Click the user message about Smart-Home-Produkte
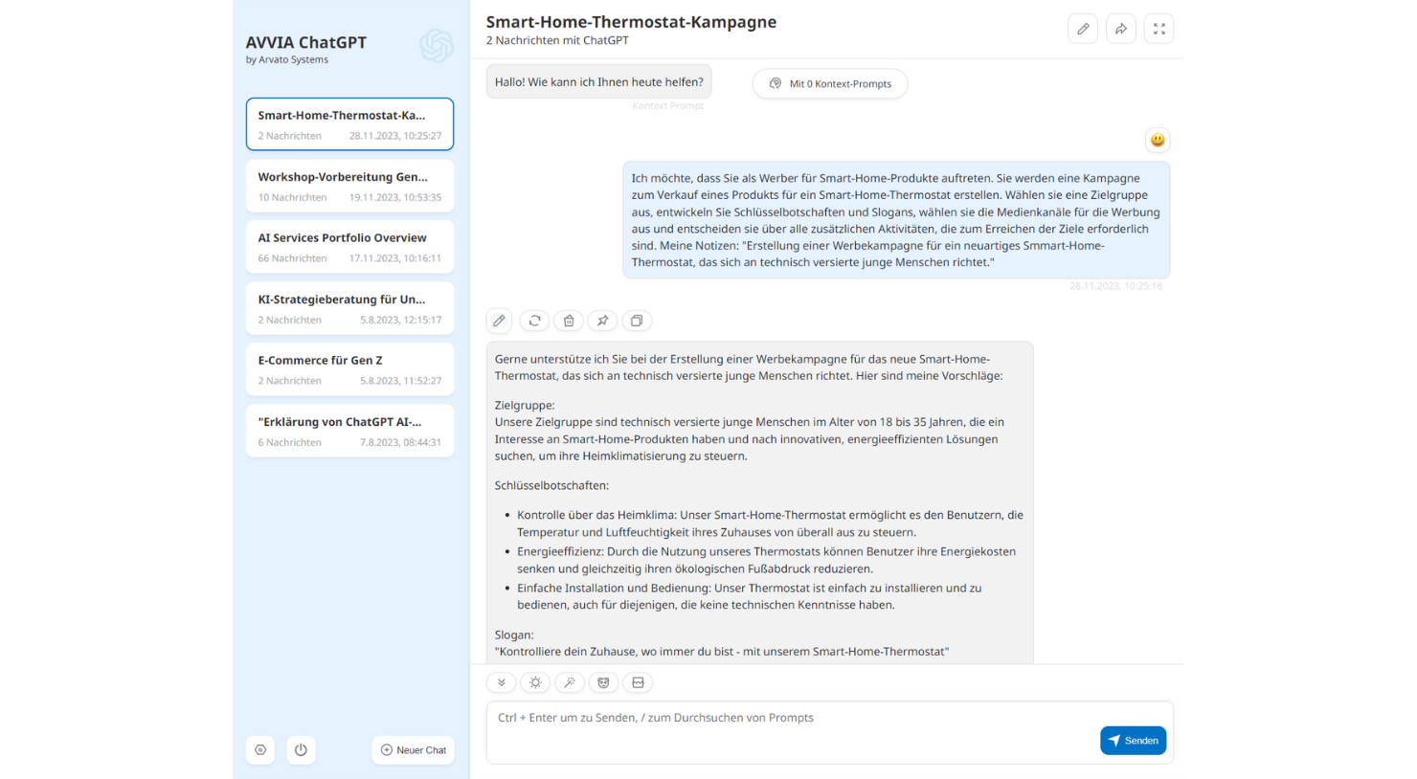This screenshot has width=1417, height=779. (x=896, y=220)
